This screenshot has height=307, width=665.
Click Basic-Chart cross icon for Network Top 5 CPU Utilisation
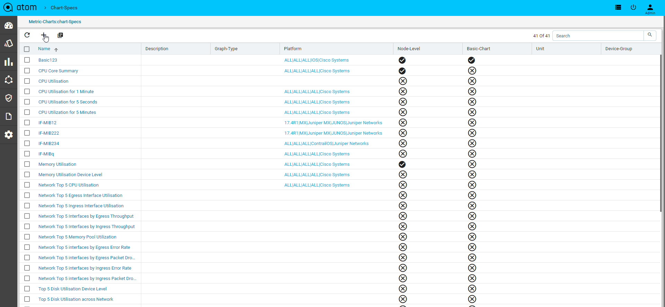click(472, 185)
